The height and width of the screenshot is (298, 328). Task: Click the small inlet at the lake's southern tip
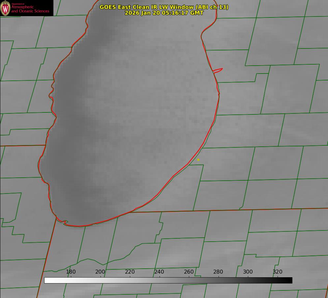pyautogui.click(x=65, y=223)
